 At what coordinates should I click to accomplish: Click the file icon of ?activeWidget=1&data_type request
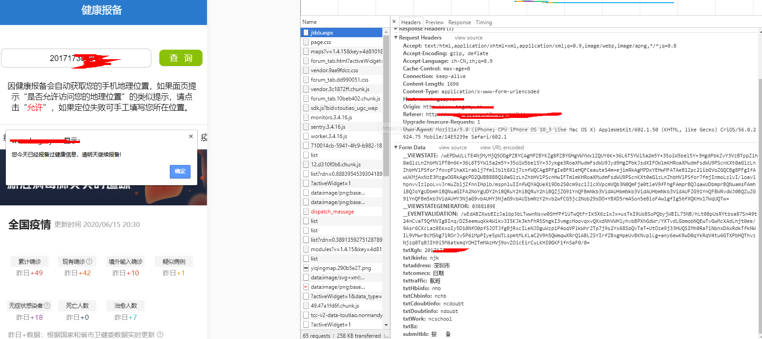point(306,296)
